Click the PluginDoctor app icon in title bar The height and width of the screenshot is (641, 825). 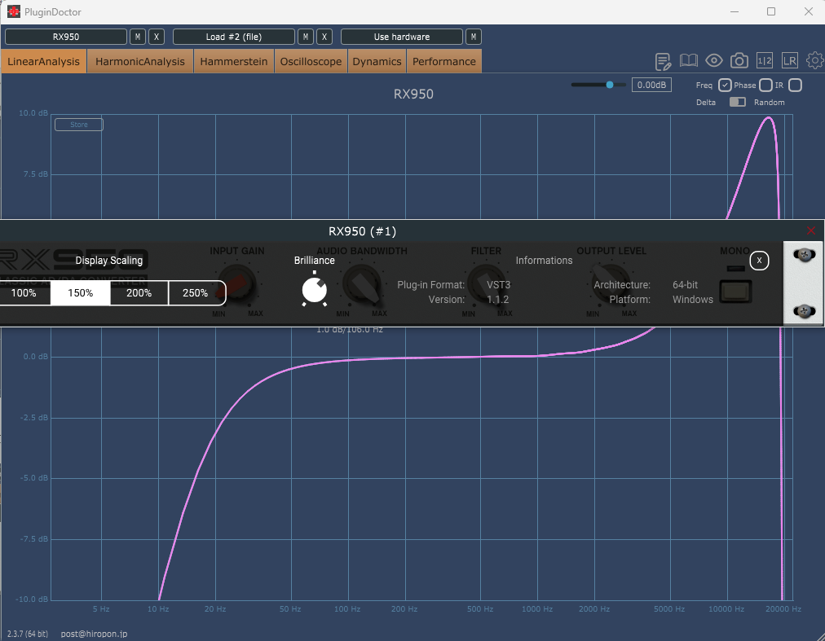(14, 11)
